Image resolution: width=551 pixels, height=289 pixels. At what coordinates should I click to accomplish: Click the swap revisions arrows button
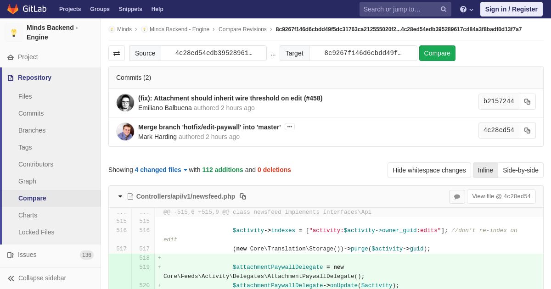(117, 53)
